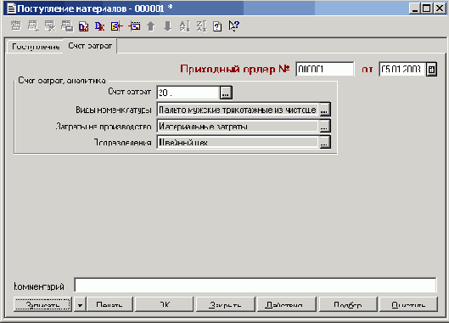Click the Записать button

[x=42, y=304]
